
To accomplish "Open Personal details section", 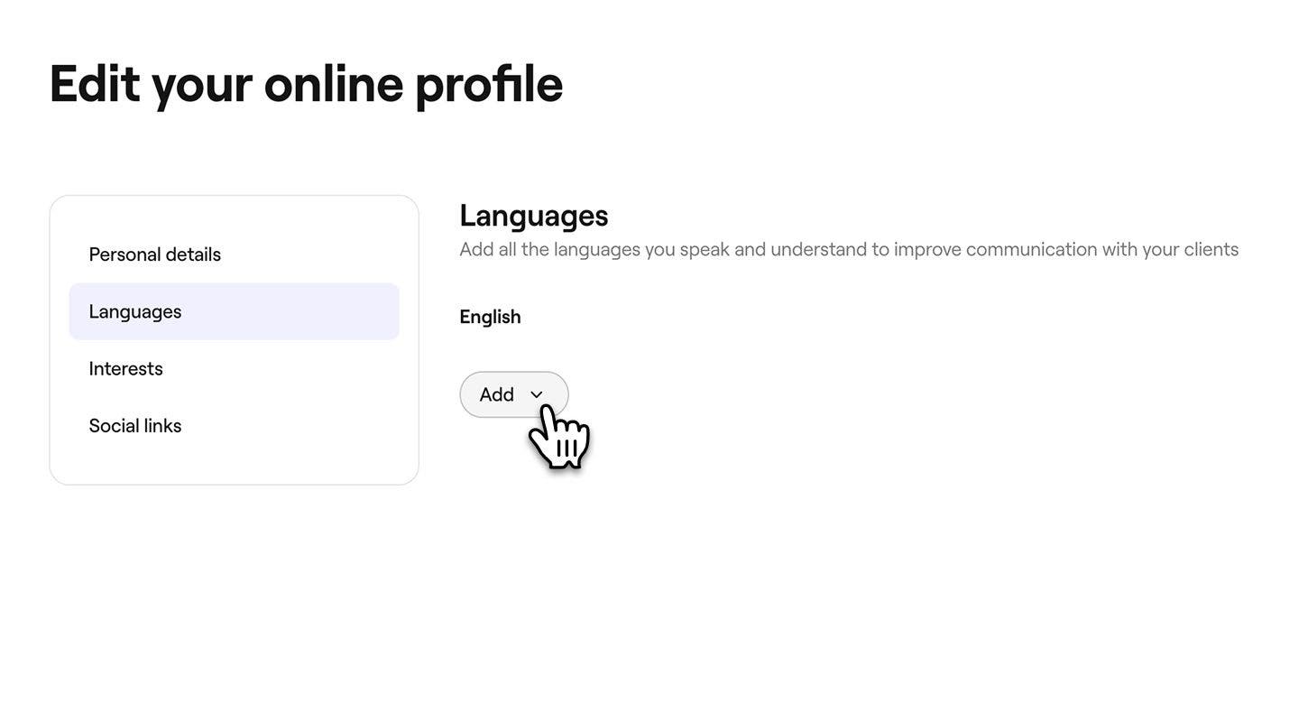I will (155, 255).
